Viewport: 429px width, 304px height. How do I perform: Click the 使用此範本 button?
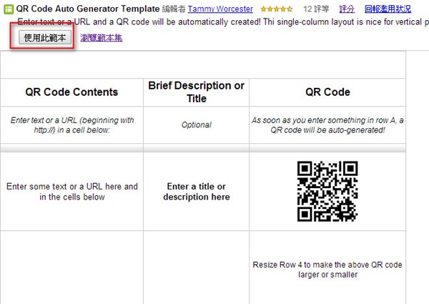(45, 37)
